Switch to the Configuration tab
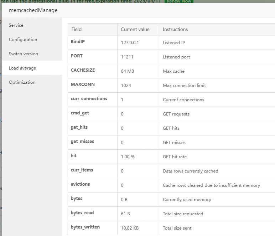The width and height of the screenshot is (275, 236). click(x=23, y=40)
